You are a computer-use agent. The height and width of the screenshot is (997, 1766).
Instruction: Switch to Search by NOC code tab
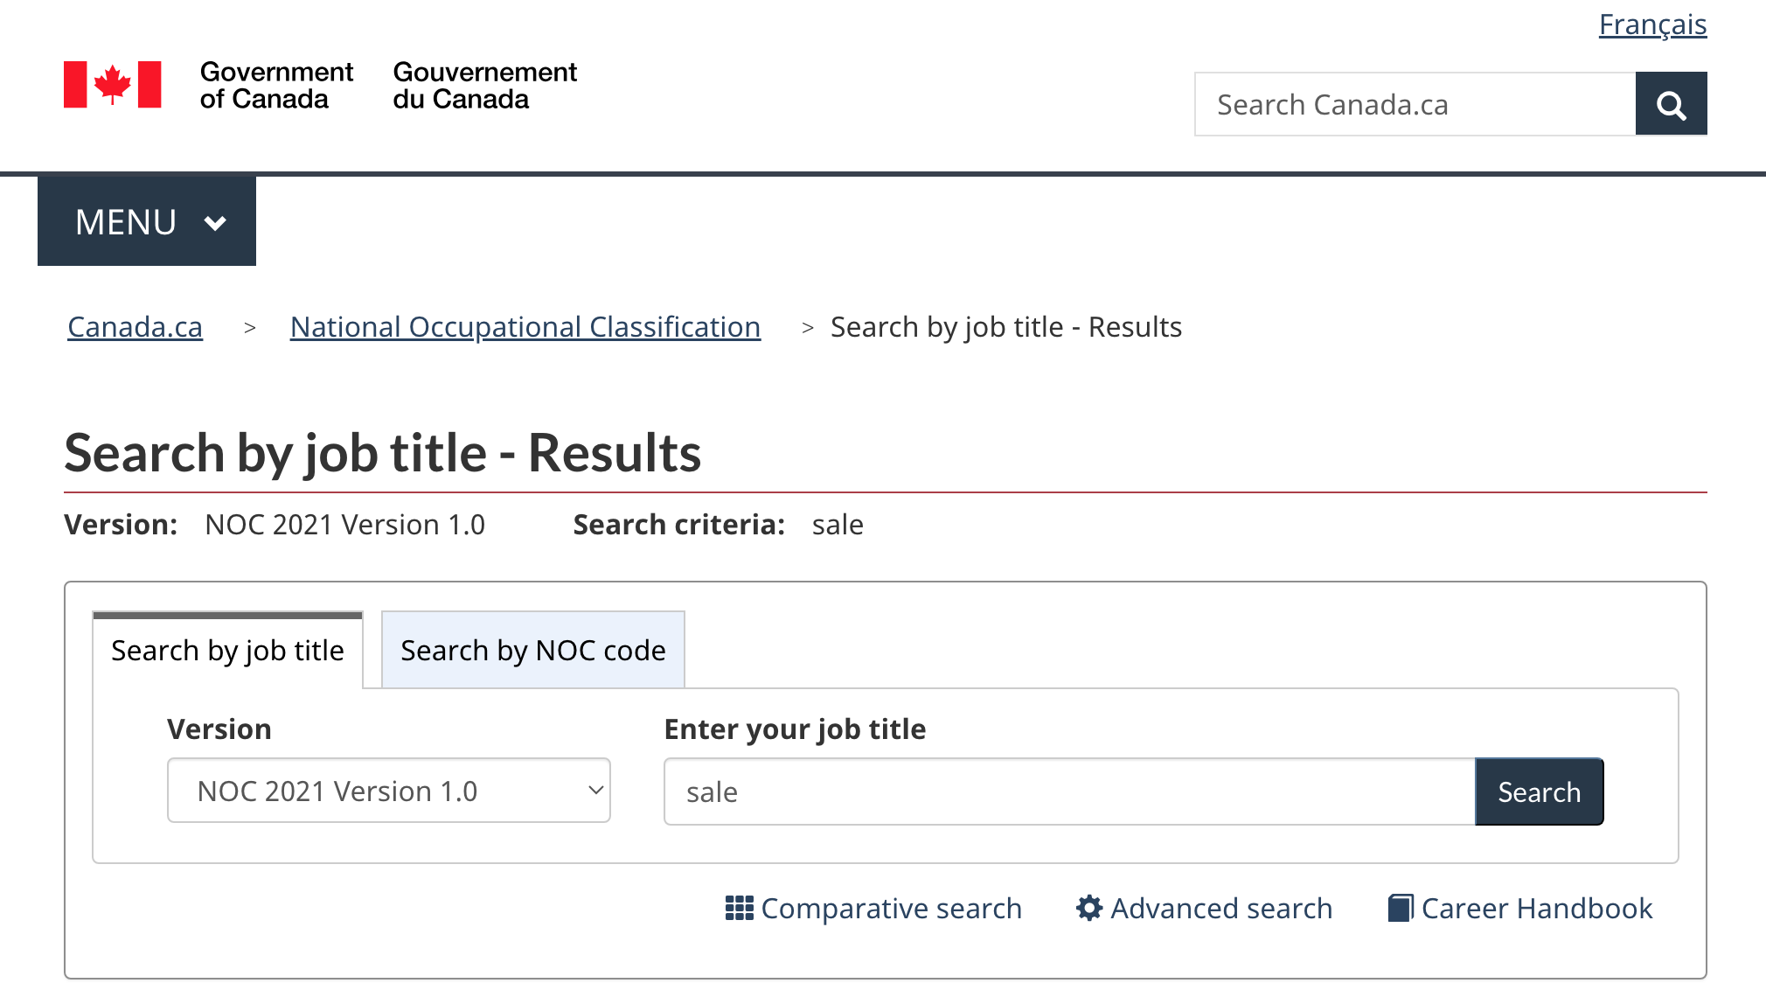(x=533, y=651)
